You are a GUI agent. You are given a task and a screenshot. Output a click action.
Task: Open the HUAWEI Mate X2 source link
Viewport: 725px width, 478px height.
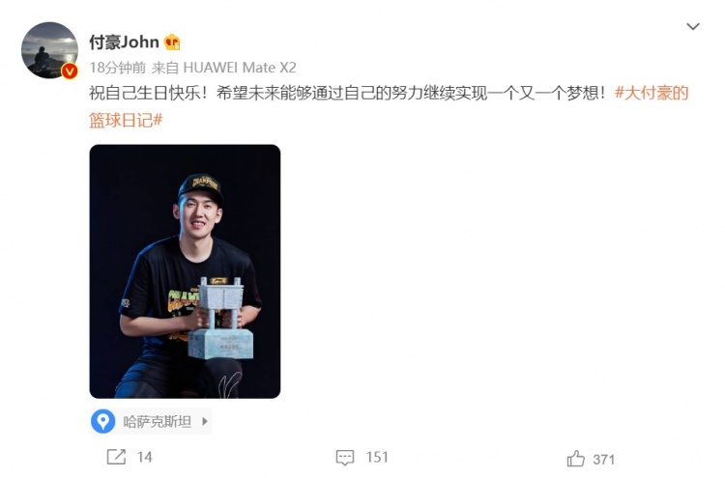240,68
